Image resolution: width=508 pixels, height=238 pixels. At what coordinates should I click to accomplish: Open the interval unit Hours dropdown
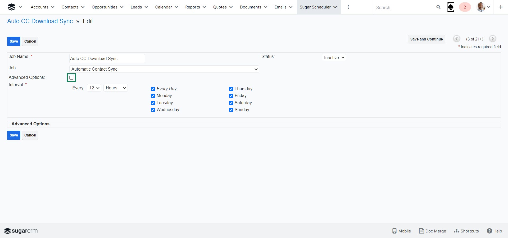(116, 88)
